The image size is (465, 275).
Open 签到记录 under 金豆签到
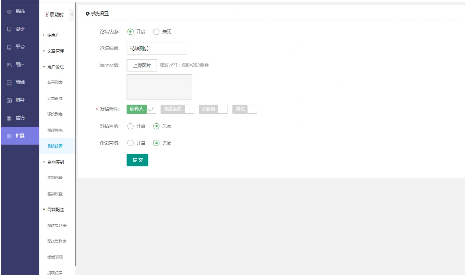coord(55,178)
